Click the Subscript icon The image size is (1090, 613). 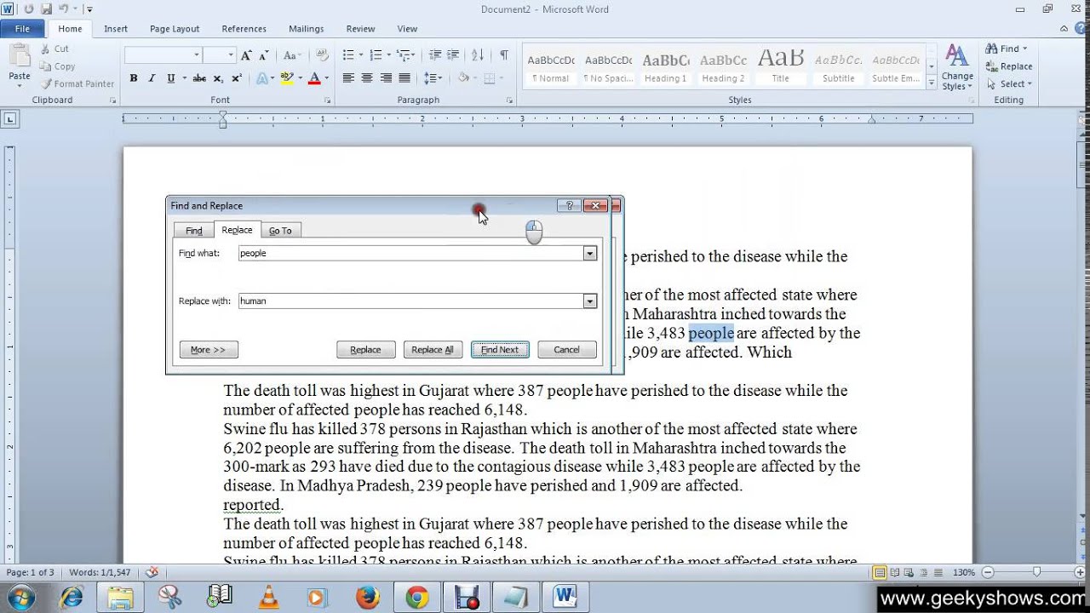(x=218, y=78)
